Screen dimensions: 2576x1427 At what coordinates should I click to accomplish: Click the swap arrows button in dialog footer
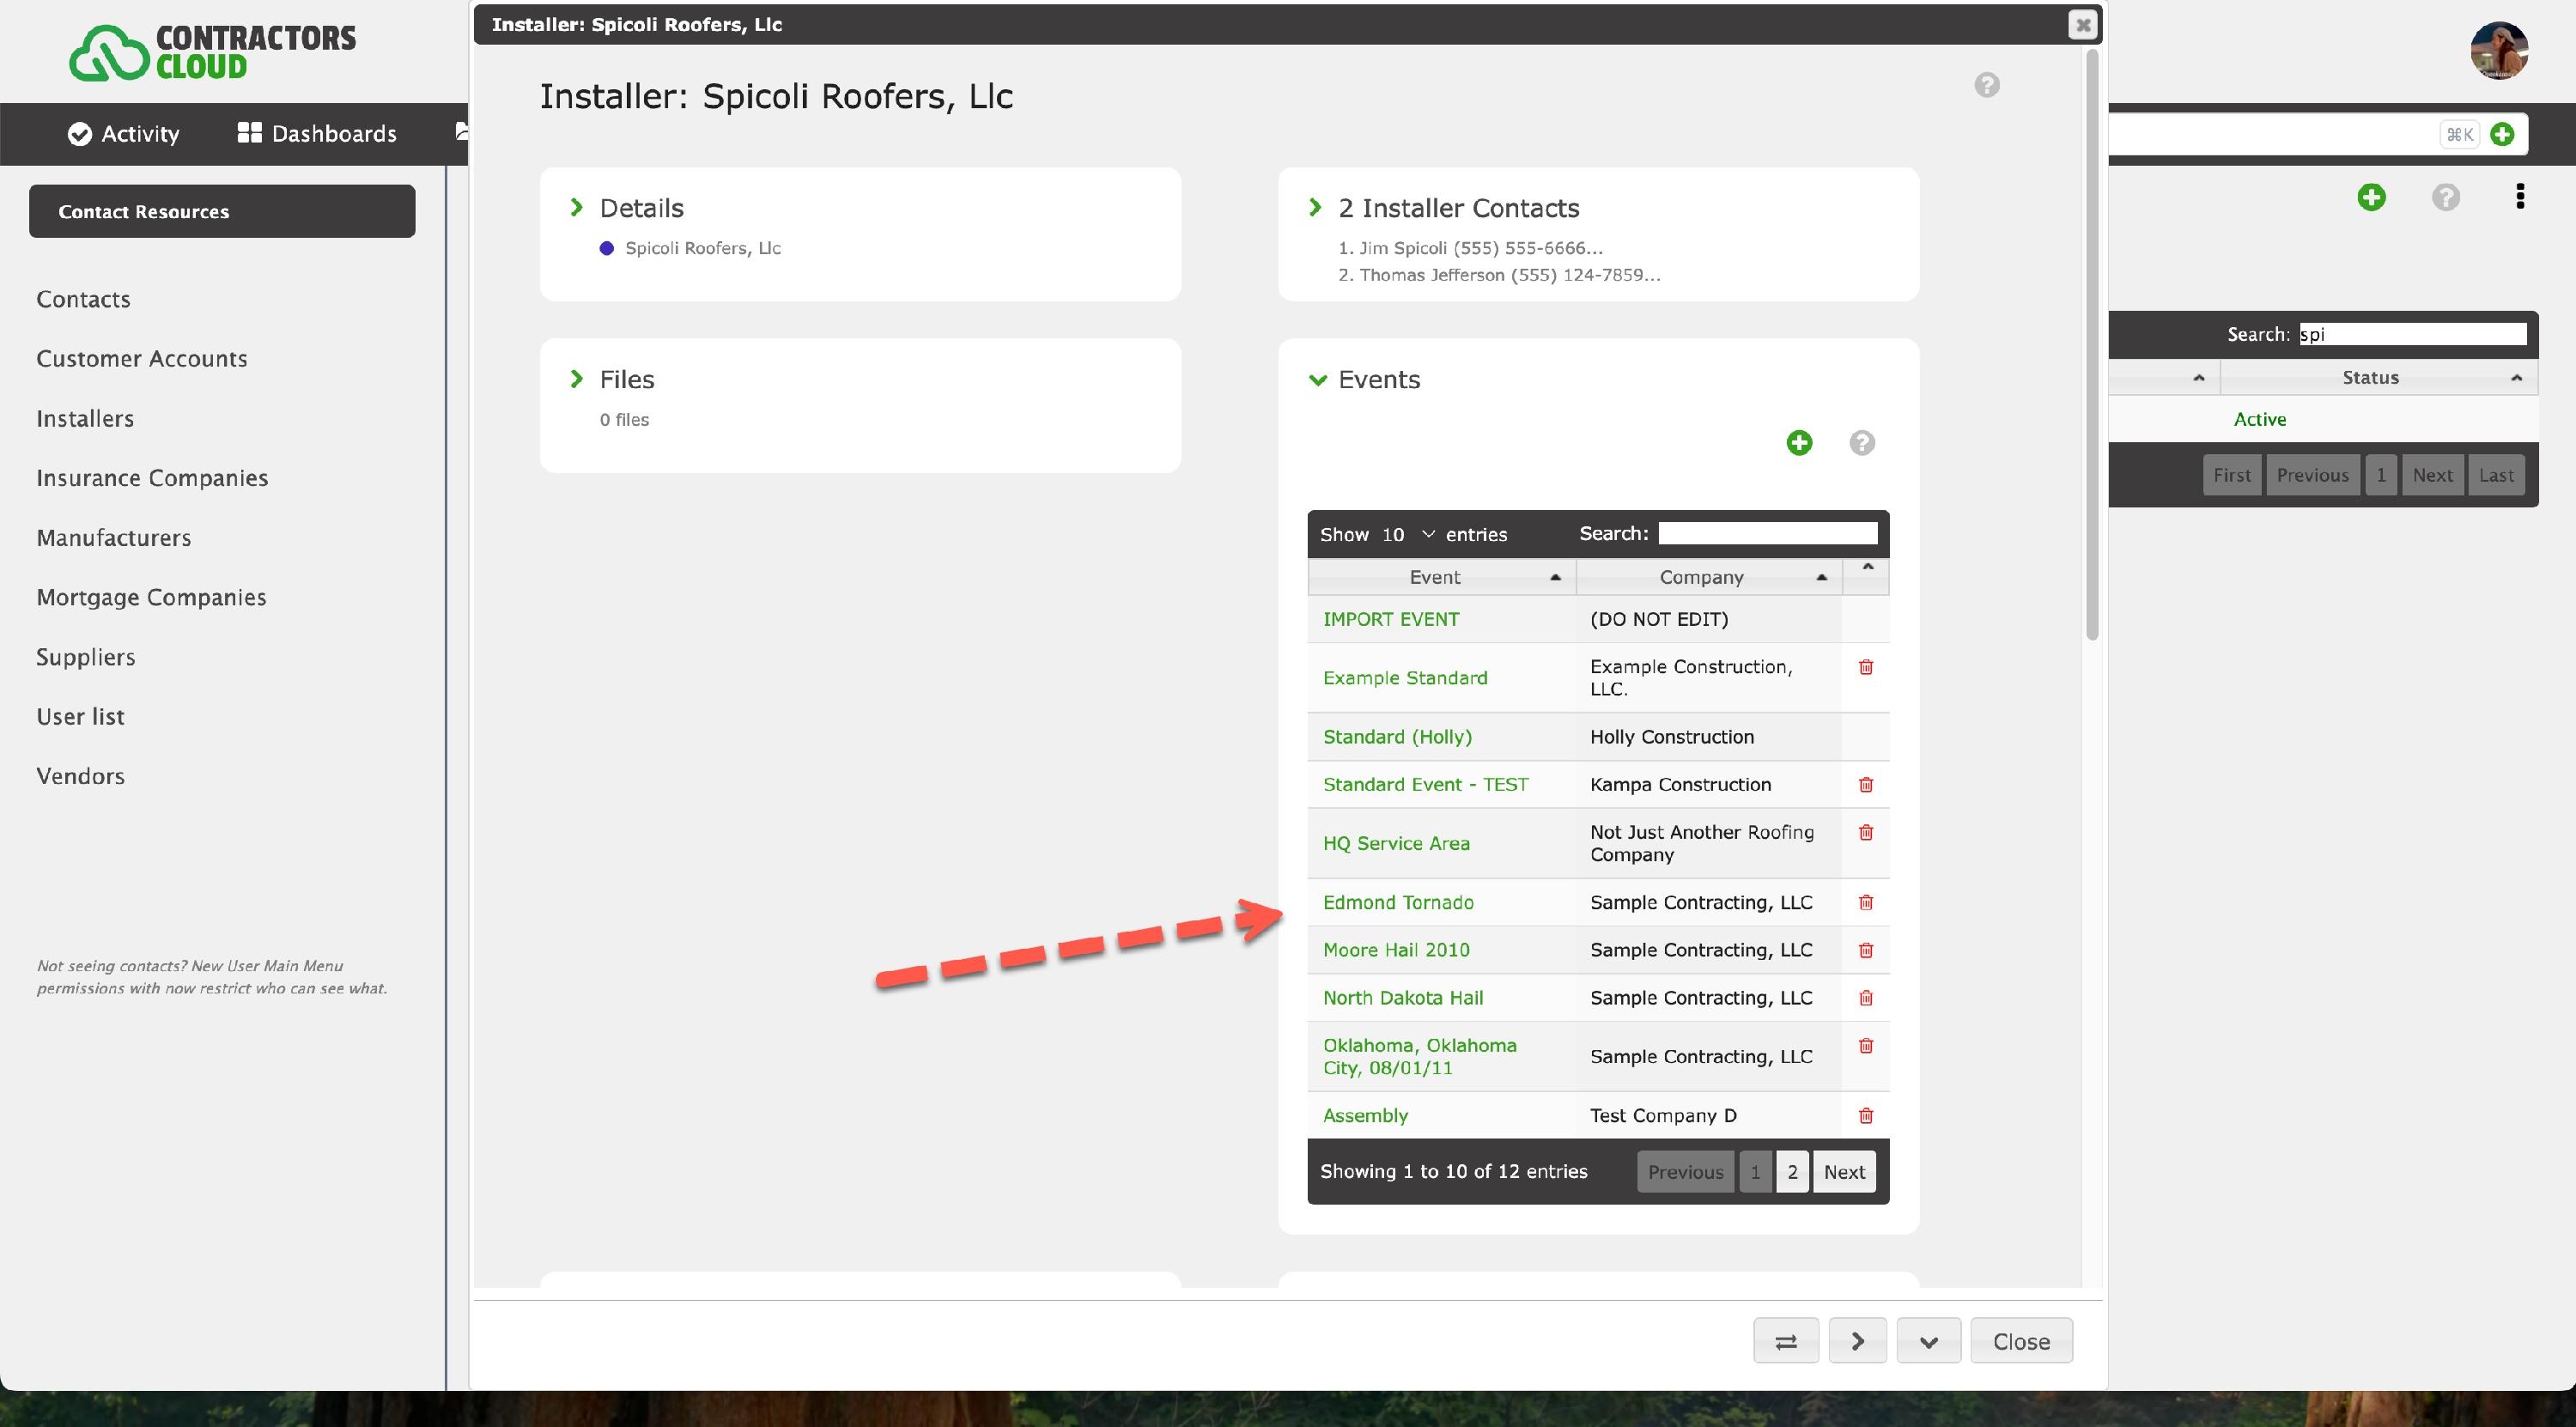pos(1786,1341)
